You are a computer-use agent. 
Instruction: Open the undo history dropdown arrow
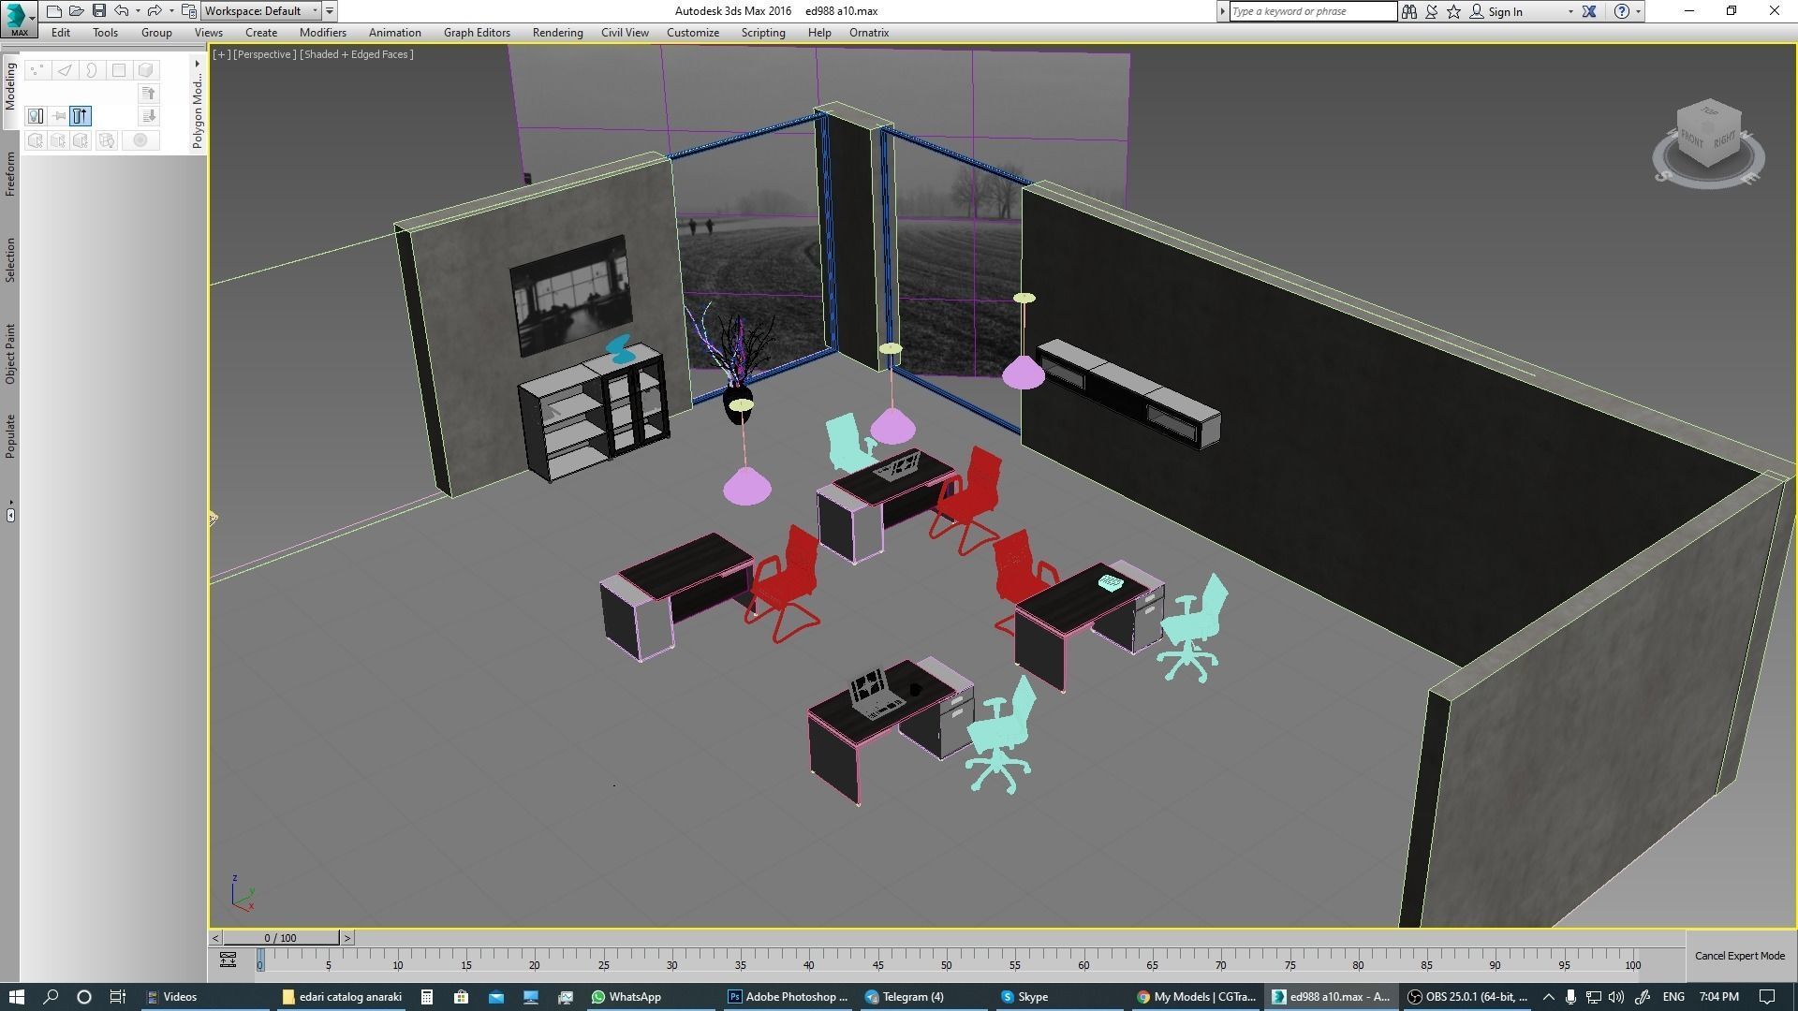pos(138,11)
